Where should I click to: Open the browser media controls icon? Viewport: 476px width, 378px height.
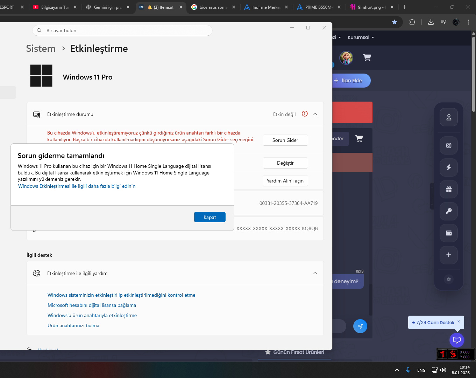(x=443, y=22)
